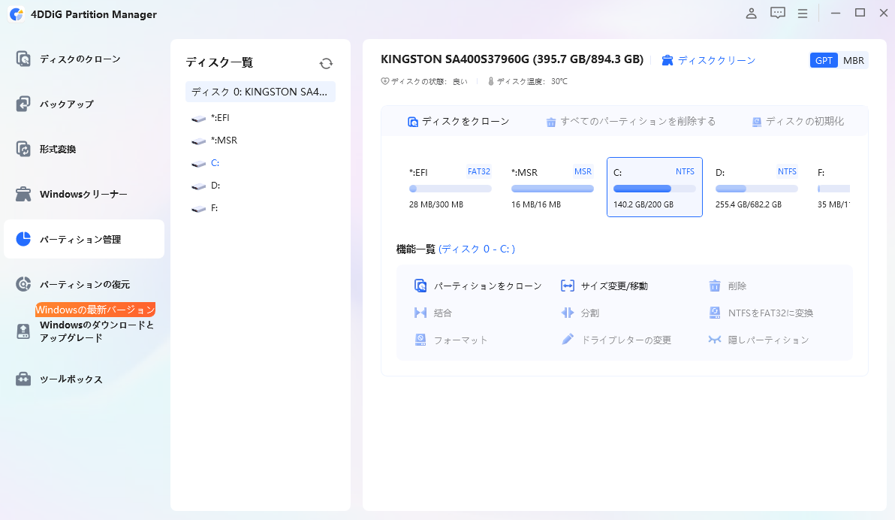Click ディスクの初期化 button

(798, 121)
